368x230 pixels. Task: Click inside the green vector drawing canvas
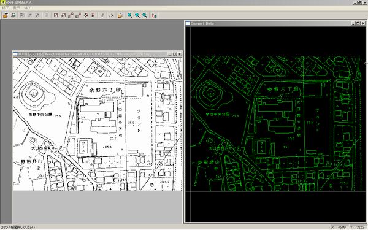tap(275, 124)
